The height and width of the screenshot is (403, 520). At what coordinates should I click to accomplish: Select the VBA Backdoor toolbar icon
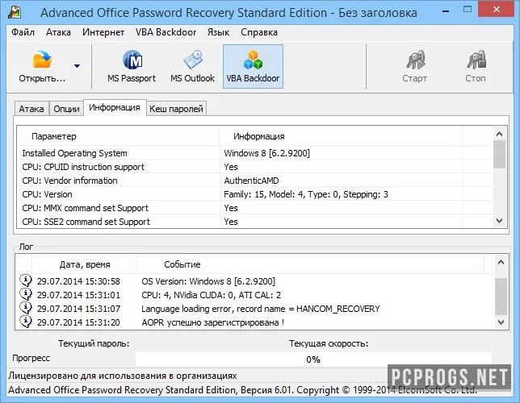(x=253, y=66)
